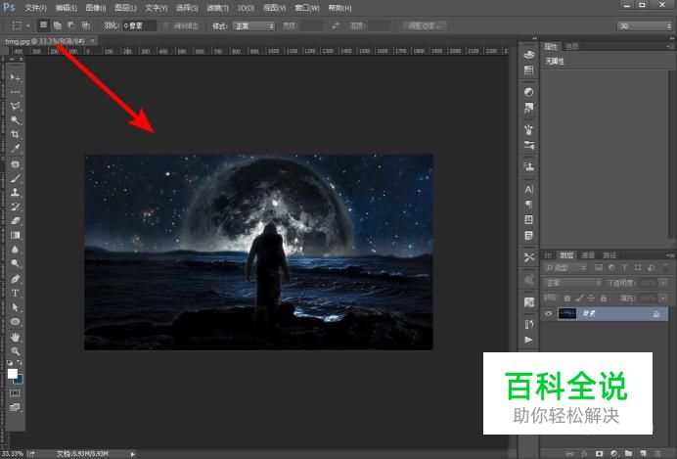Click the 调整边缘 Refine Edge button
This screenshot has width=677, height=459.
click(424, 25)
